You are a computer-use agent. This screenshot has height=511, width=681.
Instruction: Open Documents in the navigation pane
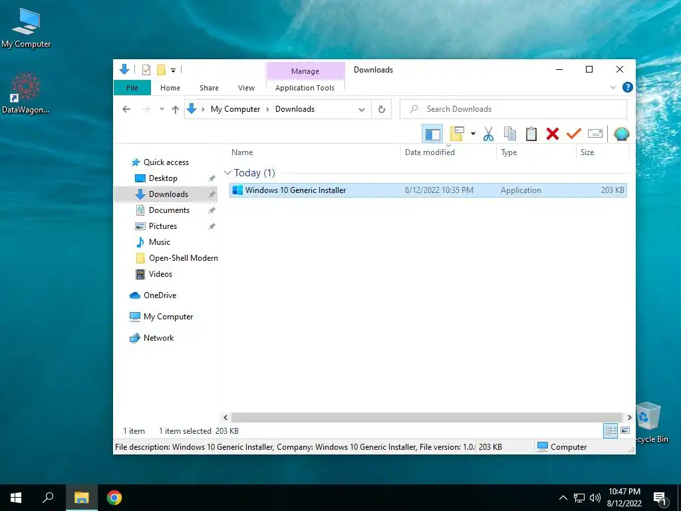pos(169,210)
